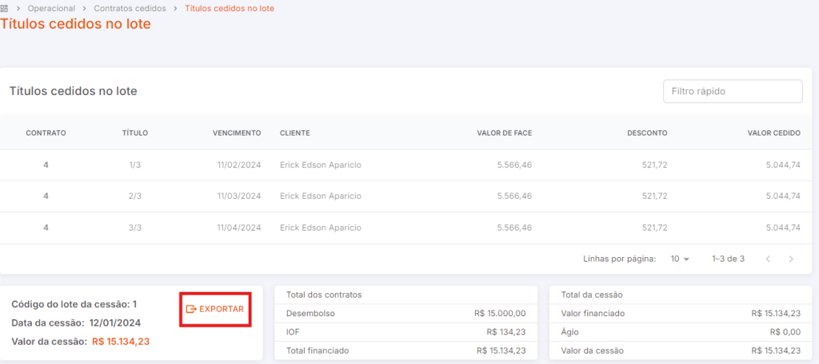Sort by CLIENTE column header

(295, 133)
